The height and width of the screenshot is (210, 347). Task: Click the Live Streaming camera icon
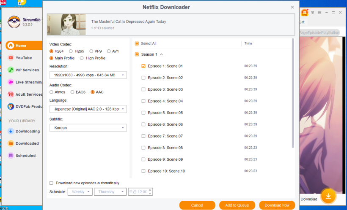pos(11,82)
